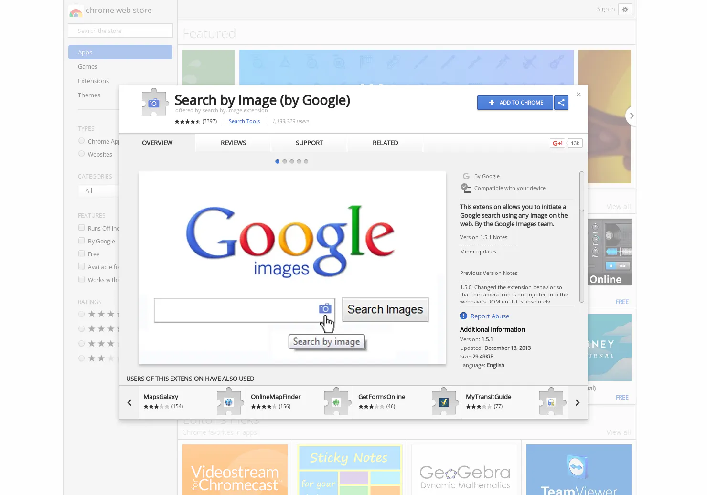Select the top star rating radio button
Viewport: 707px width, 495px height.
[81, 314]
